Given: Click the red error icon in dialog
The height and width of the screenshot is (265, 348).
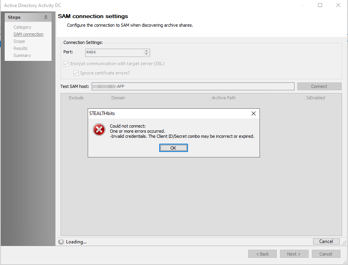Looking at the screenshot, I should pos(99,130).
